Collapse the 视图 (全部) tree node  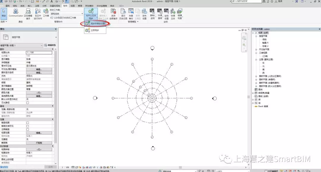pos(253,33)
